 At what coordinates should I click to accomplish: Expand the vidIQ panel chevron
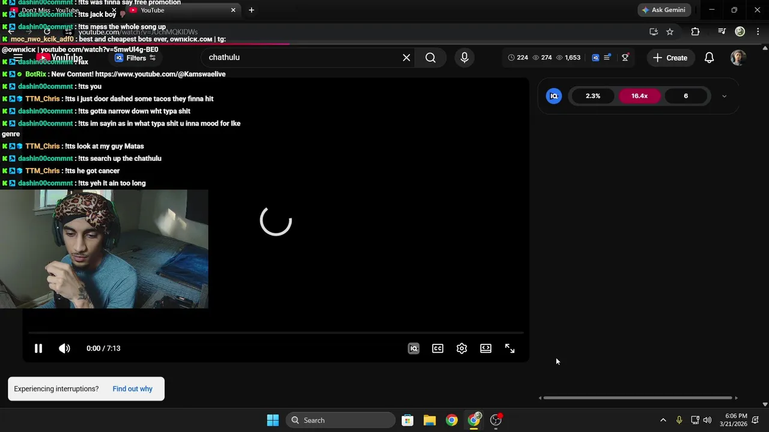pyautogui.click(x=724, y=96)
